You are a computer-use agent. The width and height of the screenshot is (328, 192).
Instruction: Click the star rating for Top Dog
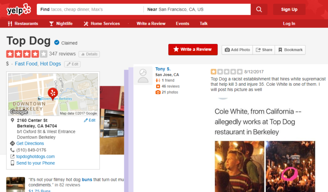point(27,54)
